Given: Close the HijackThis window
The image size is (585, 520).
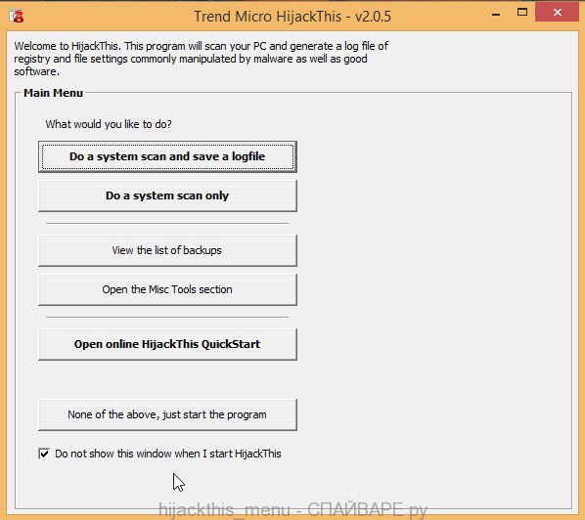Looking at the screenshot, I should point(558,13).
